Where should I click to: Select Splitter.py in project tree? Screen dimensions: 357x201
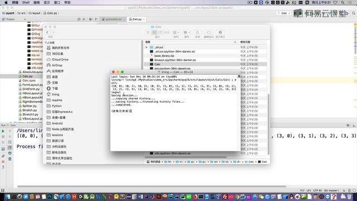point(28,106)
